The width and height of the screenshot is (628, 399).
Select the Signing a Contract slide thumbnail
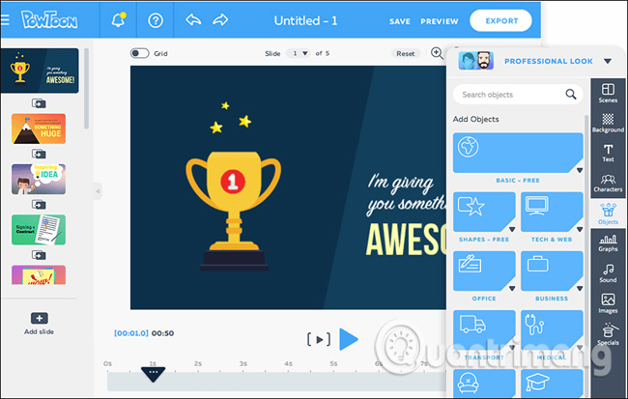[x=39, y=230]
